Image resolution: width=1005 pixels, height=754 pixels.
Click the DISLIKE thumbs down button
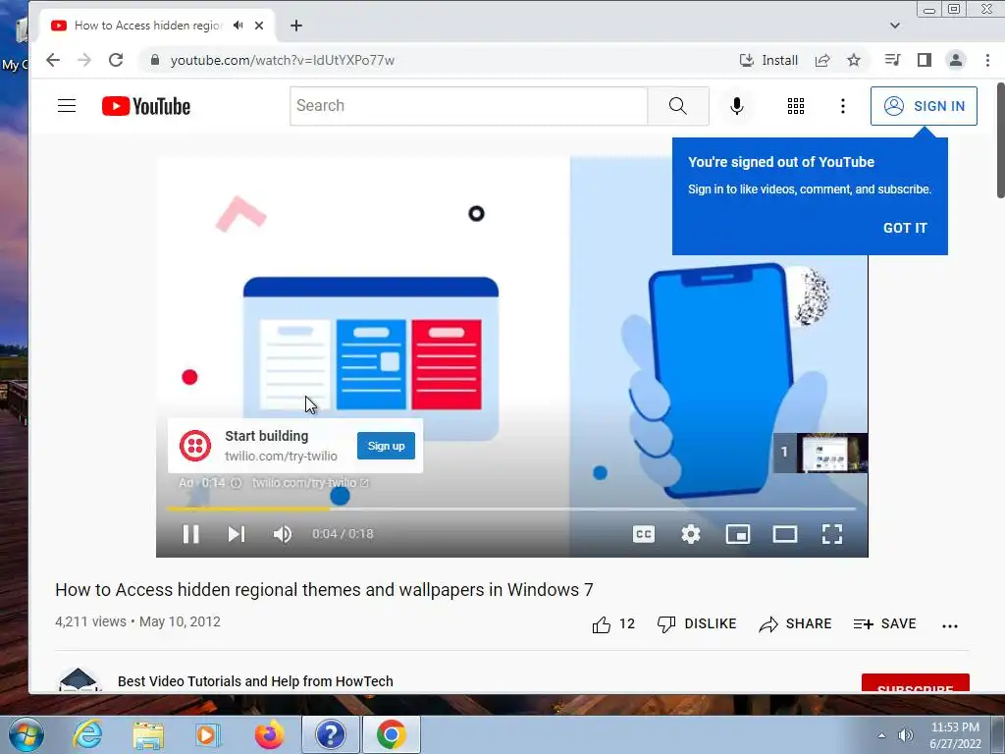[697, 623]
